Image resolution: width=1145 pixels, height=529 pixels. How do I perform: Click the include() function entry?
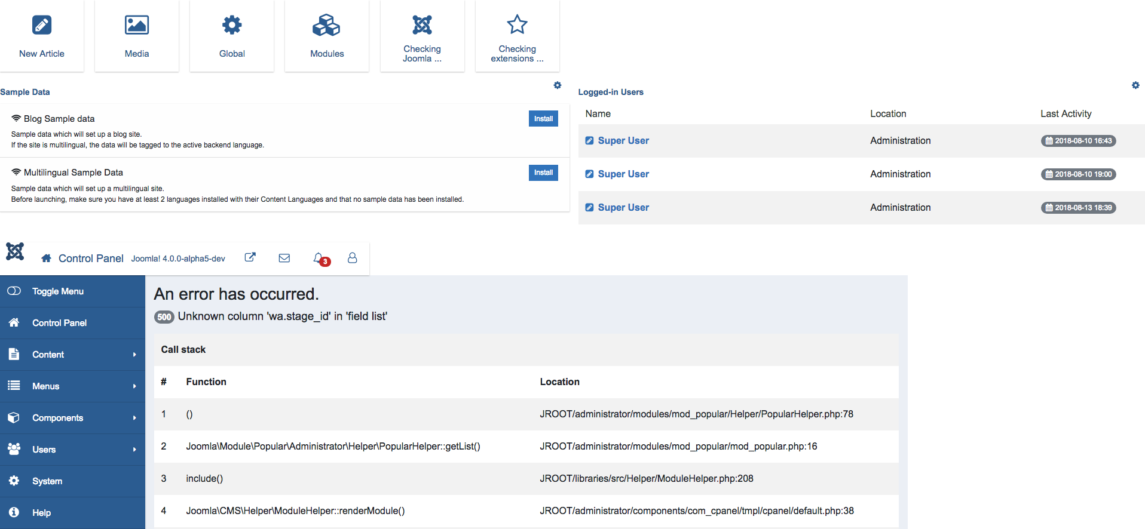(x=204, y=479)
